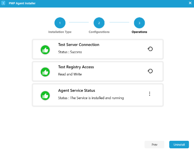Open the Configurations step label

99,32
